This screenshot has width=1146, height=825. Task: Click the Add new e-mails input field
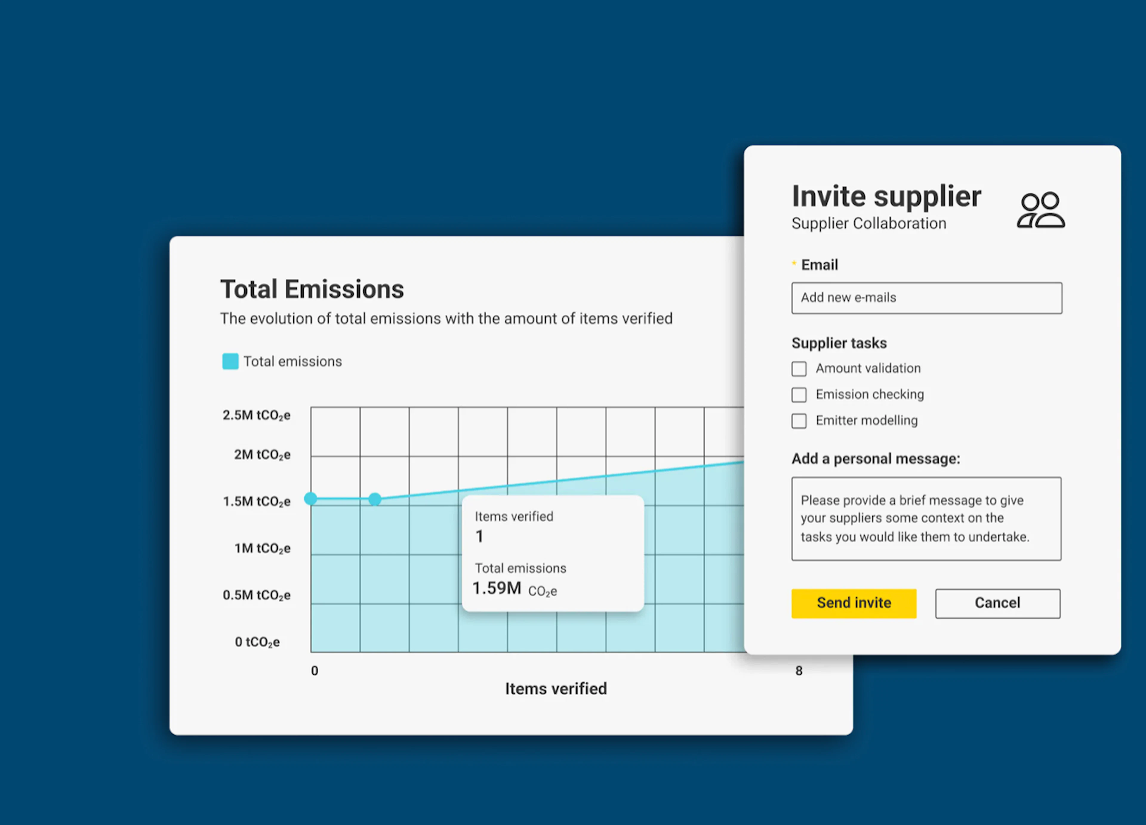click(x=926, y=298)
